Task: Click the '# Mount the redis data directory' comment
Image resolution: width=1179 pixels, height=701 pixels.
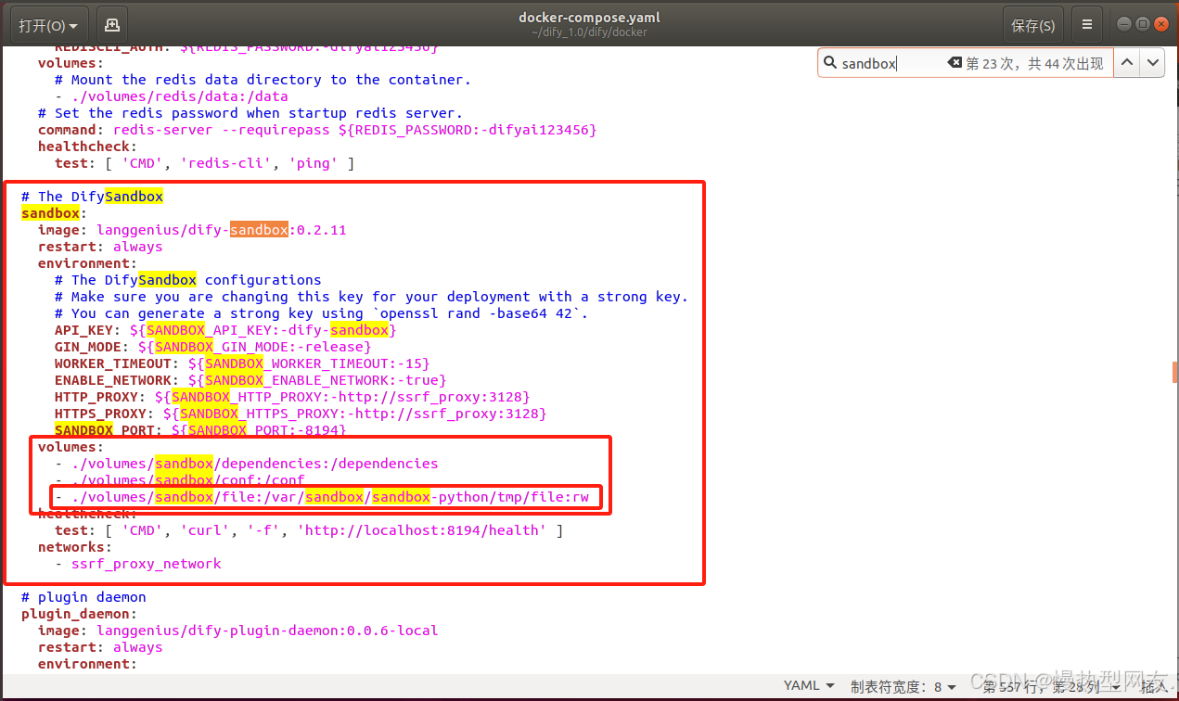Action: pos(263,80)
